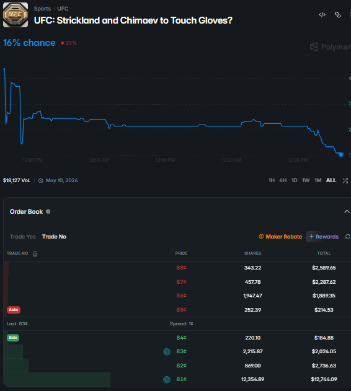Switch to the Trade No tab
This screenshot has height=391, width=351.
coord(54,237)
